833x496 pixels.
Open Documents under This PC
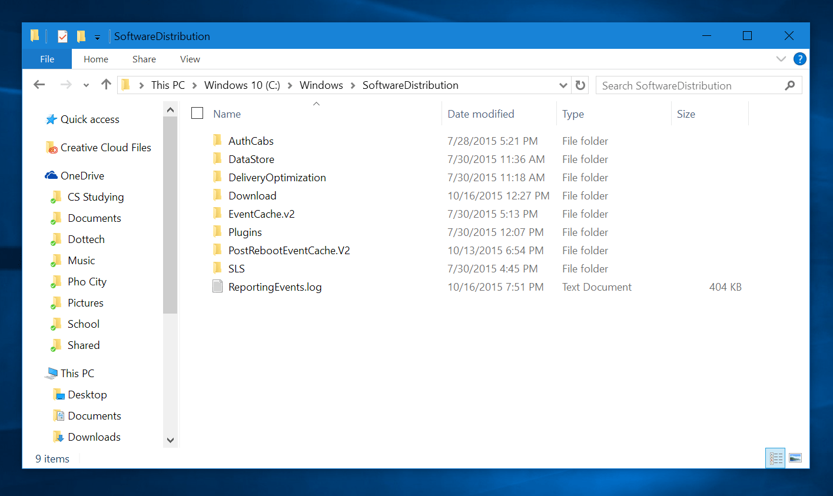click(94, 416)
